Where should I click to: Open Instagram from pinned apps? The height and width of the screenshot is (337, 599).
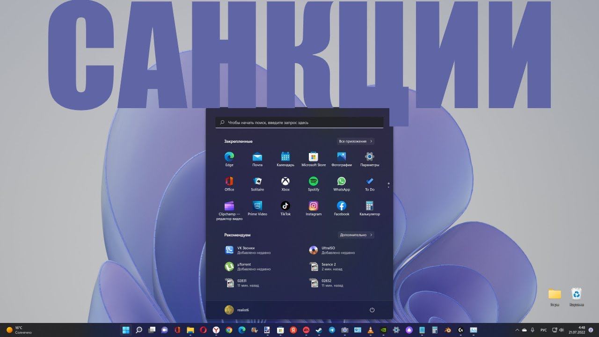pos(314,208)
